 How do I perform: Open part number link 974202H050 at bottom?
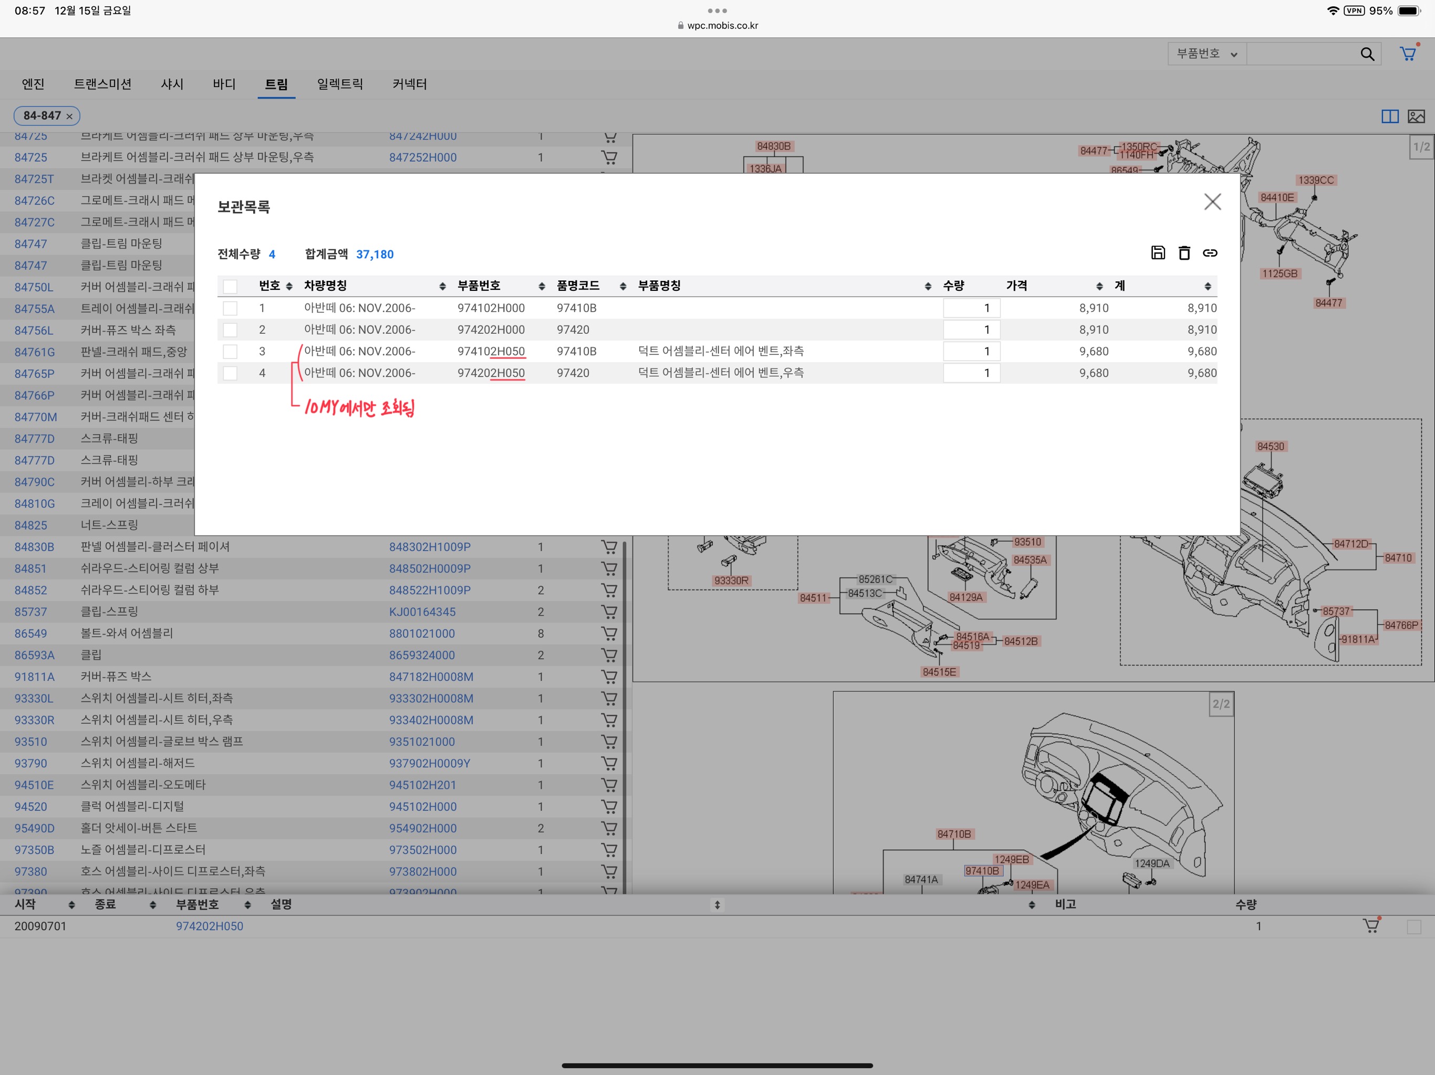[x=210, y=926]
